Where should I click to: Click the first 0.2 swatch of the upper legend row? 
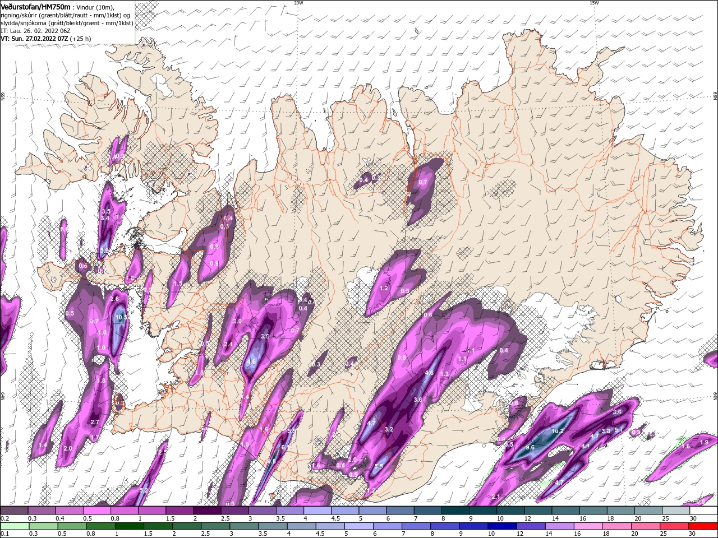[15, 511]
